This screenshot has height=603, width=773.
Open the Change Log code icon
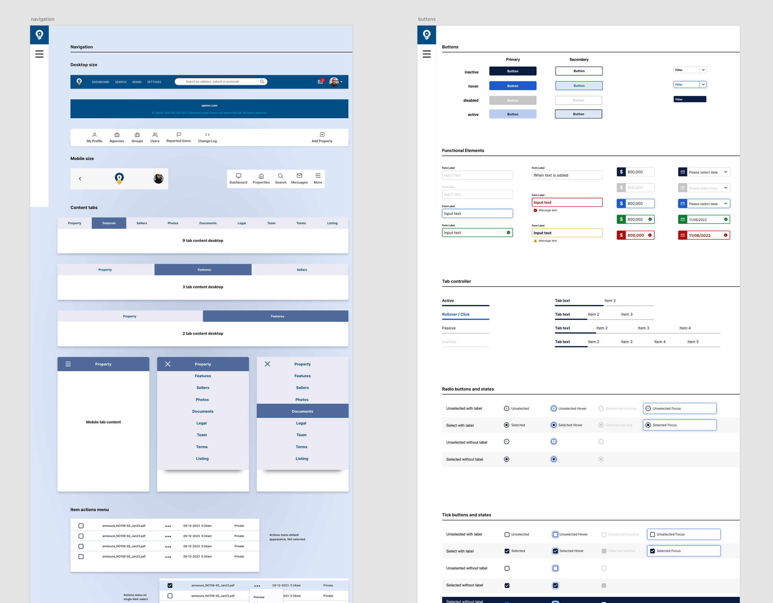tap(207, 135)
